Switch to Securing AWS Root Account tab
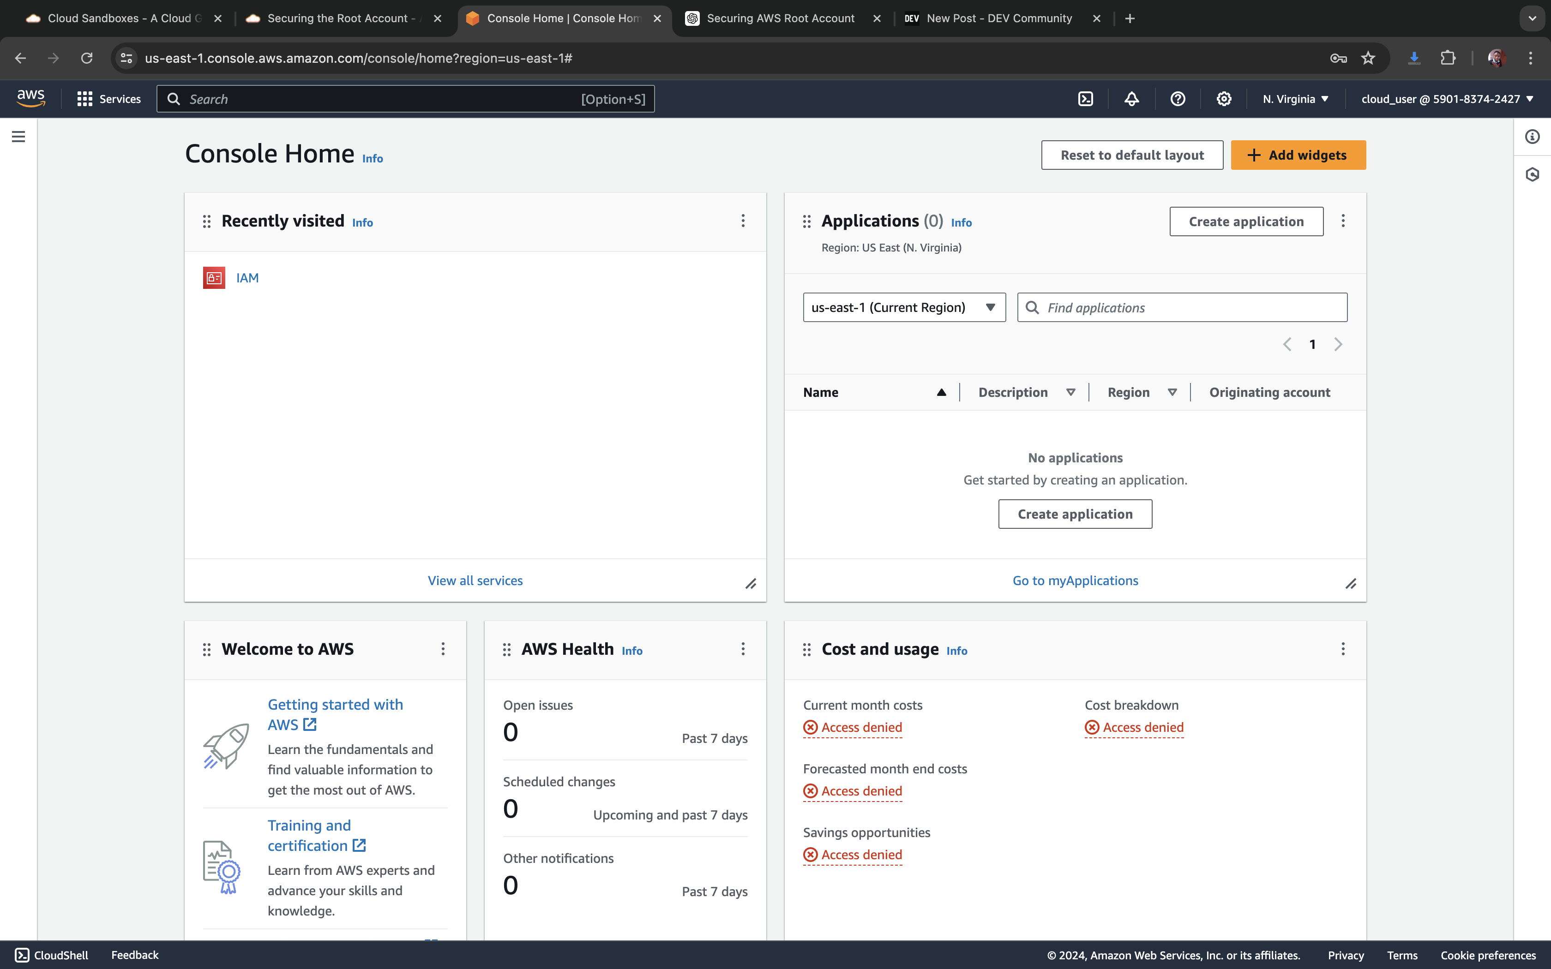 click(780, 18)
